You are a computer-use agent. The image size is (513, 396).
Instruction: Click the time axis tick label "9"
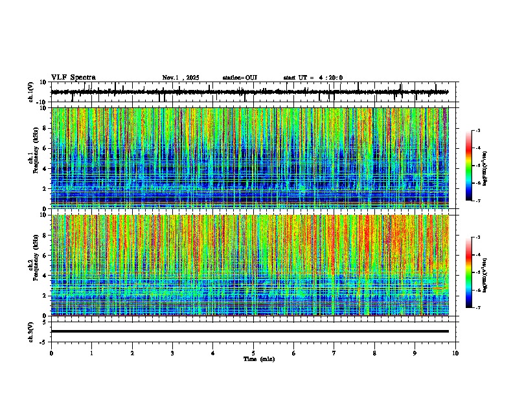tap(415, 353)
